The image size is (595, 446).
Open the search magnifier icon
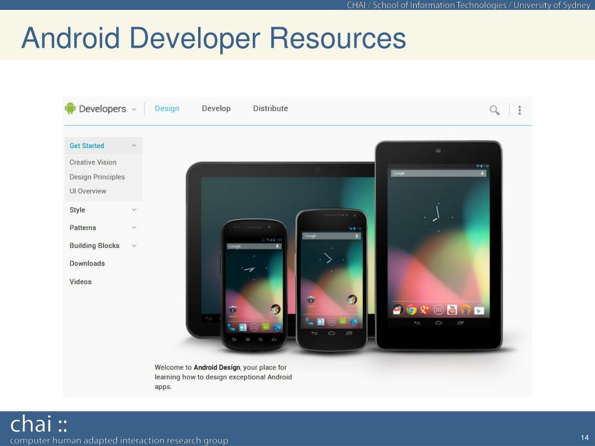click(494, 110)
